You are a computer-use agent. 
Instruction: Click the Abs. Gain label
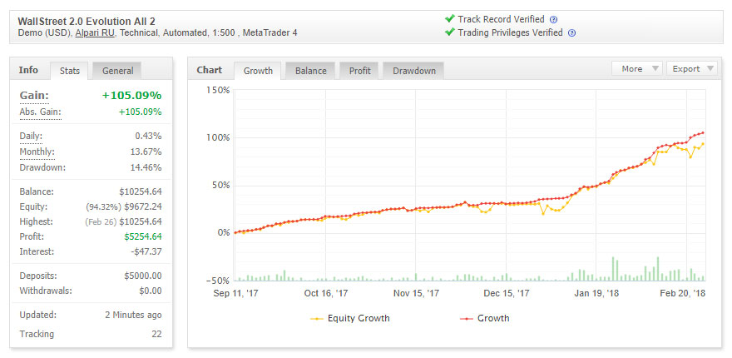click(40, 112)
